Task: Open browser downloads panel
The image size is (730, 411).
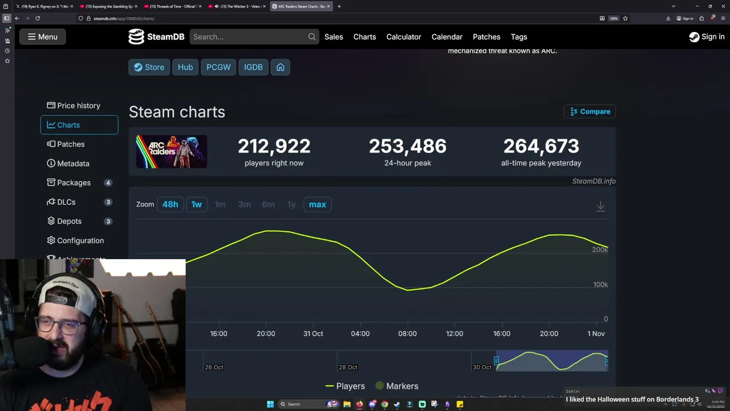Action: (x=668, y=18)
